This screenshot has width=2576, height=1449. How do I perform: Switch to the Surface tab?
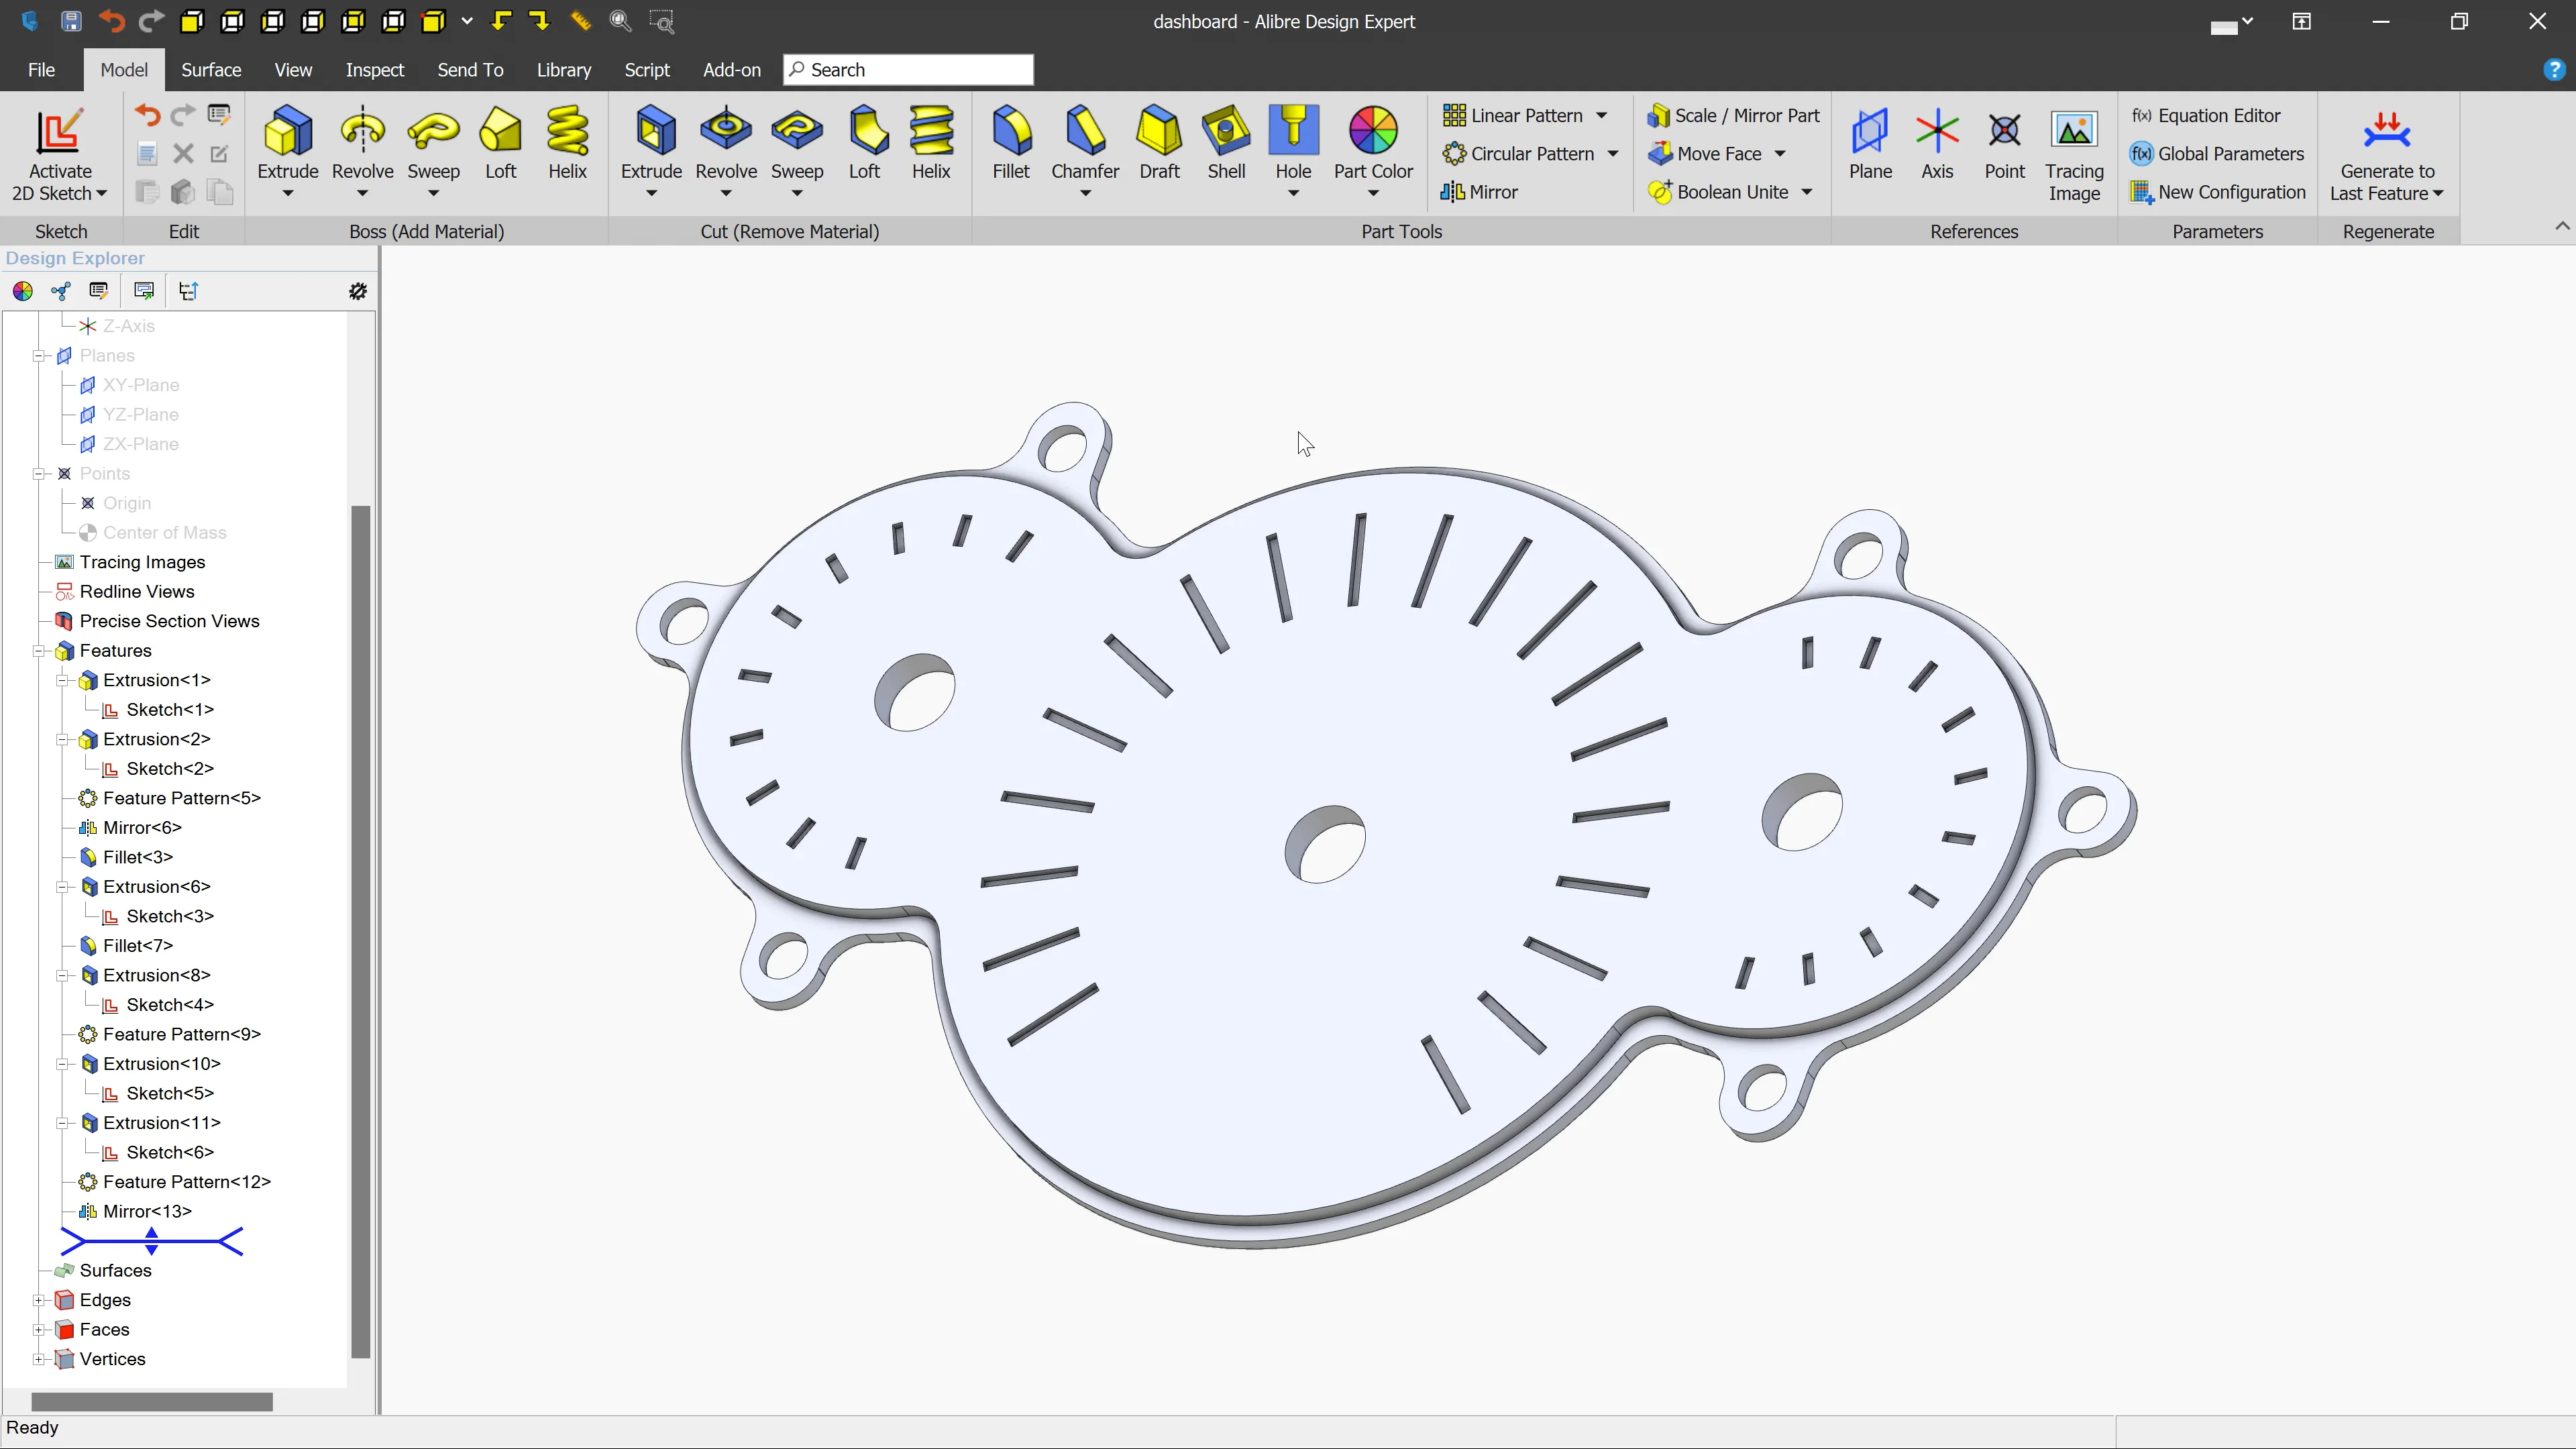tap(210, 69)
